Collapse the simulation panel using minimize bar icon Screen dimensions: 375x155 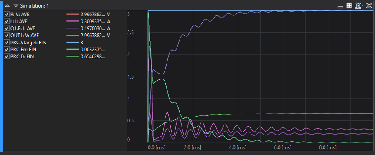click(340, 8)
